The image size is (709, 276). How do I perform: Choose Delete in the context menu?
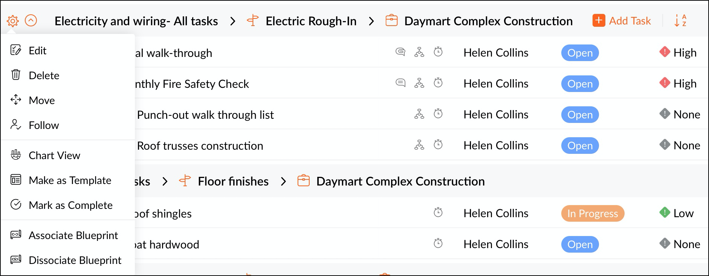44,75
